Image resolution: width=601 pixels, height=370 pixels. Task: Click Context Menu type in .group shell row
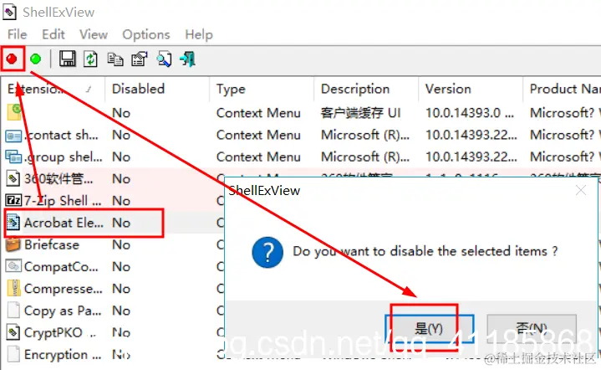coord(258,157)
